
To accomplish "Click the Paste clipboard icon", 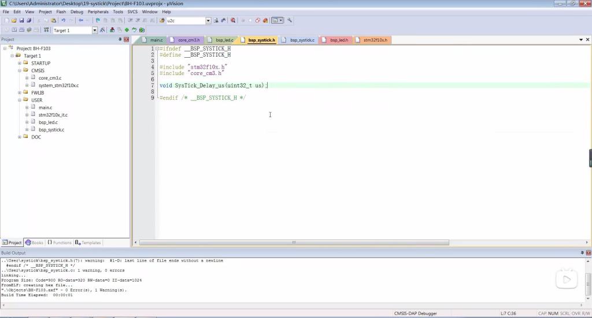I will [x=54, y=21].
